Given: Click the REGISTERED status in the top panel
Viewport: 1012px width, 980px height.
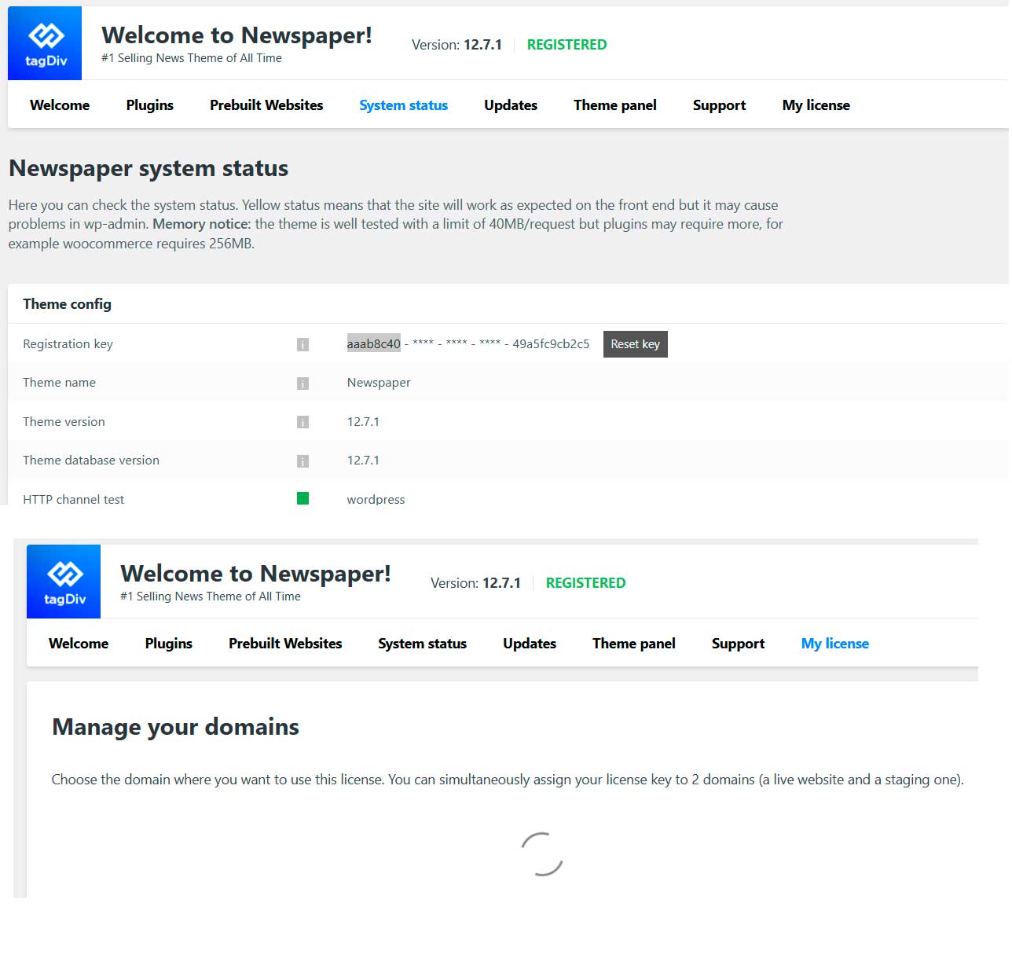Looking at the screenshot, I should [566, 45].
